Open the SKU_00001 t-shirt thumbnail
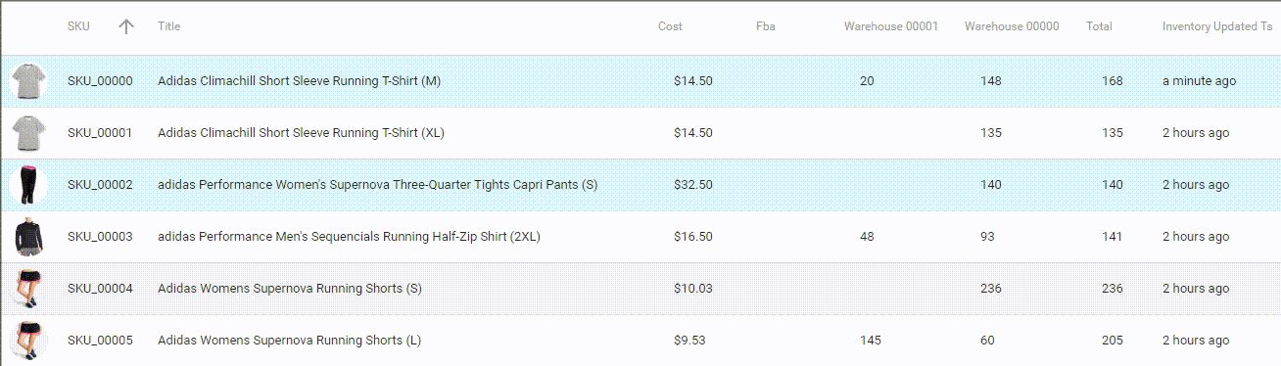 click(x=28, y=133)
